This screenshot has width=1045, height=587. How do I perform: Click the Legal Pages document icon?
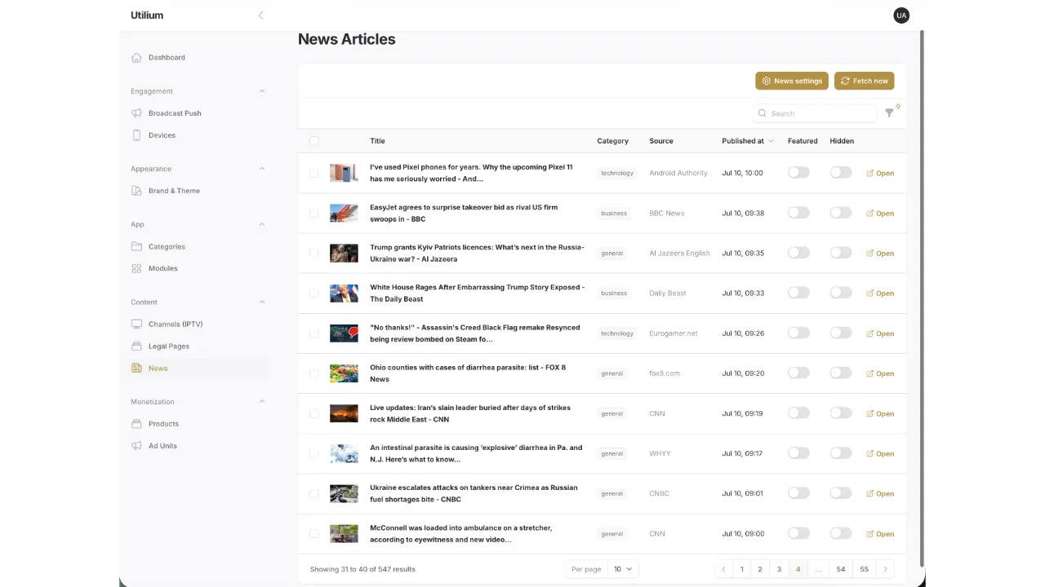[x=136, y=346]
